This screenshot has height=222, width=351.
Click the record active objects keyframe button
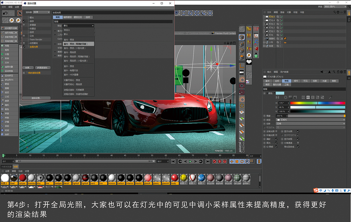tap(215, 162)
